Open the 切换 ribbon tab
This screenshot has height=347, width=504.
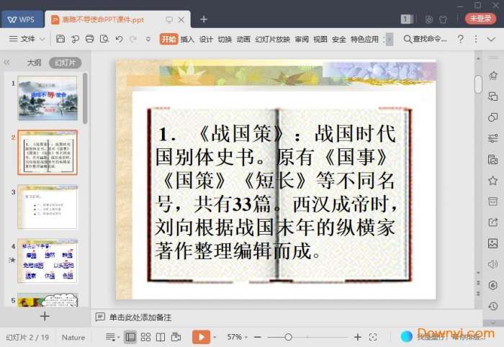click(x=225, y=39)
